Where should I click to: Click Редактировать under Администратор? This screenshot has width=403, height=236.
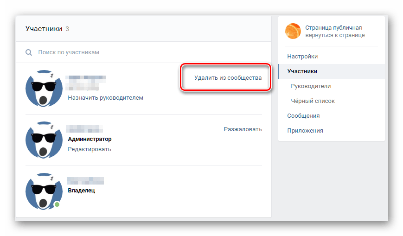click(x=90, y=149)
